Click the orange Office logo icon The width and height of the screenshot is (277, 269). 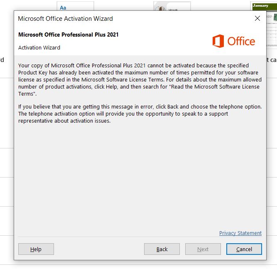click(218, 41)
